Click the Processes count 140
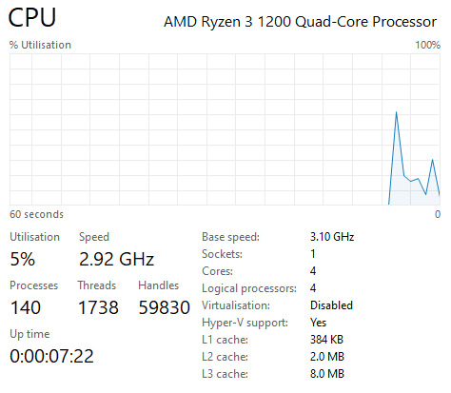 [x=26, y=307]
